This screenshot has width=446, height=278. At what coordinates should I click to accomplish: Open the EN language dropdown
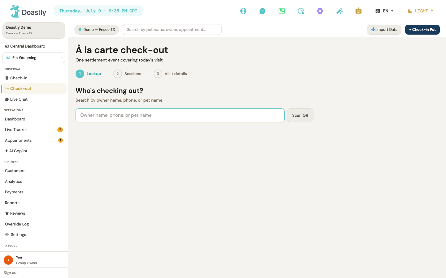tap(384, 11)
